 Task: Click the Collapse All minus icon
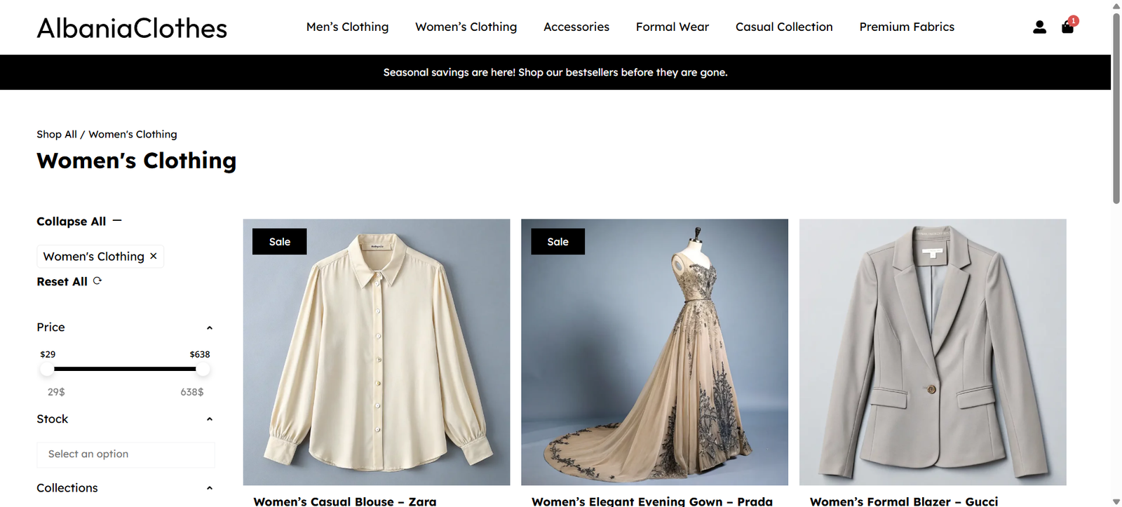pos(117,221)
